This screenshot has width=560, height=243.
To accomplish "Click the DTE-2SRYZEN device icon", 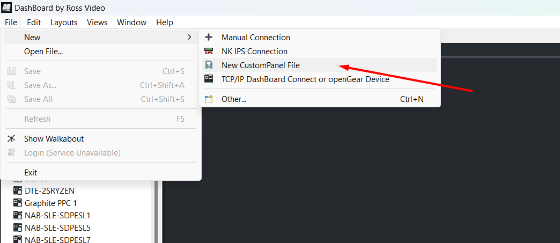I will [18, 190].
